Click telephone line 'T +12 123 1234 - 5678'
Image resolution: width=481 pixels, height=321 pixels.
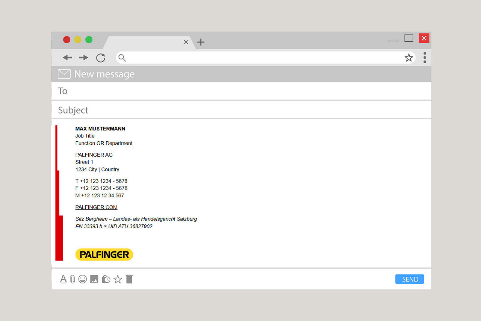coord(101,181)
